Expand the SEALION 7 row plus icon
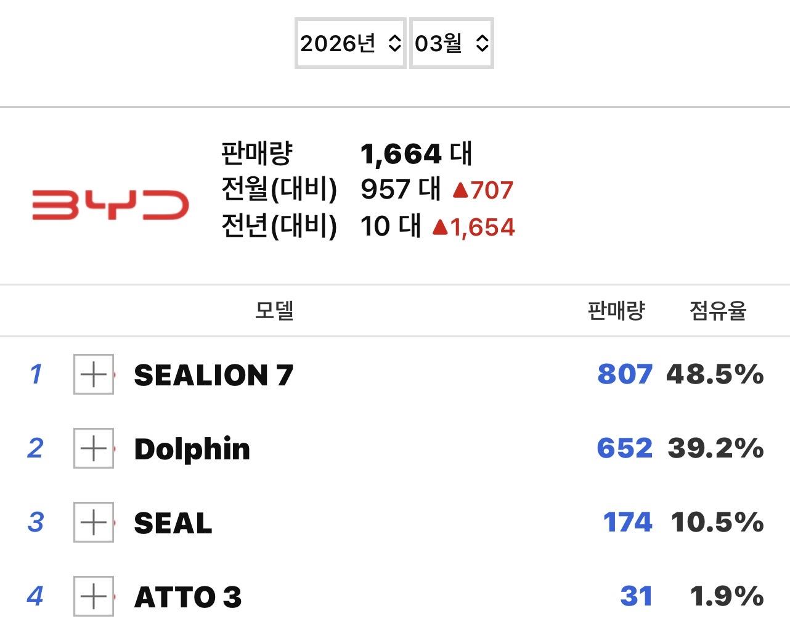 click(94, 374)
